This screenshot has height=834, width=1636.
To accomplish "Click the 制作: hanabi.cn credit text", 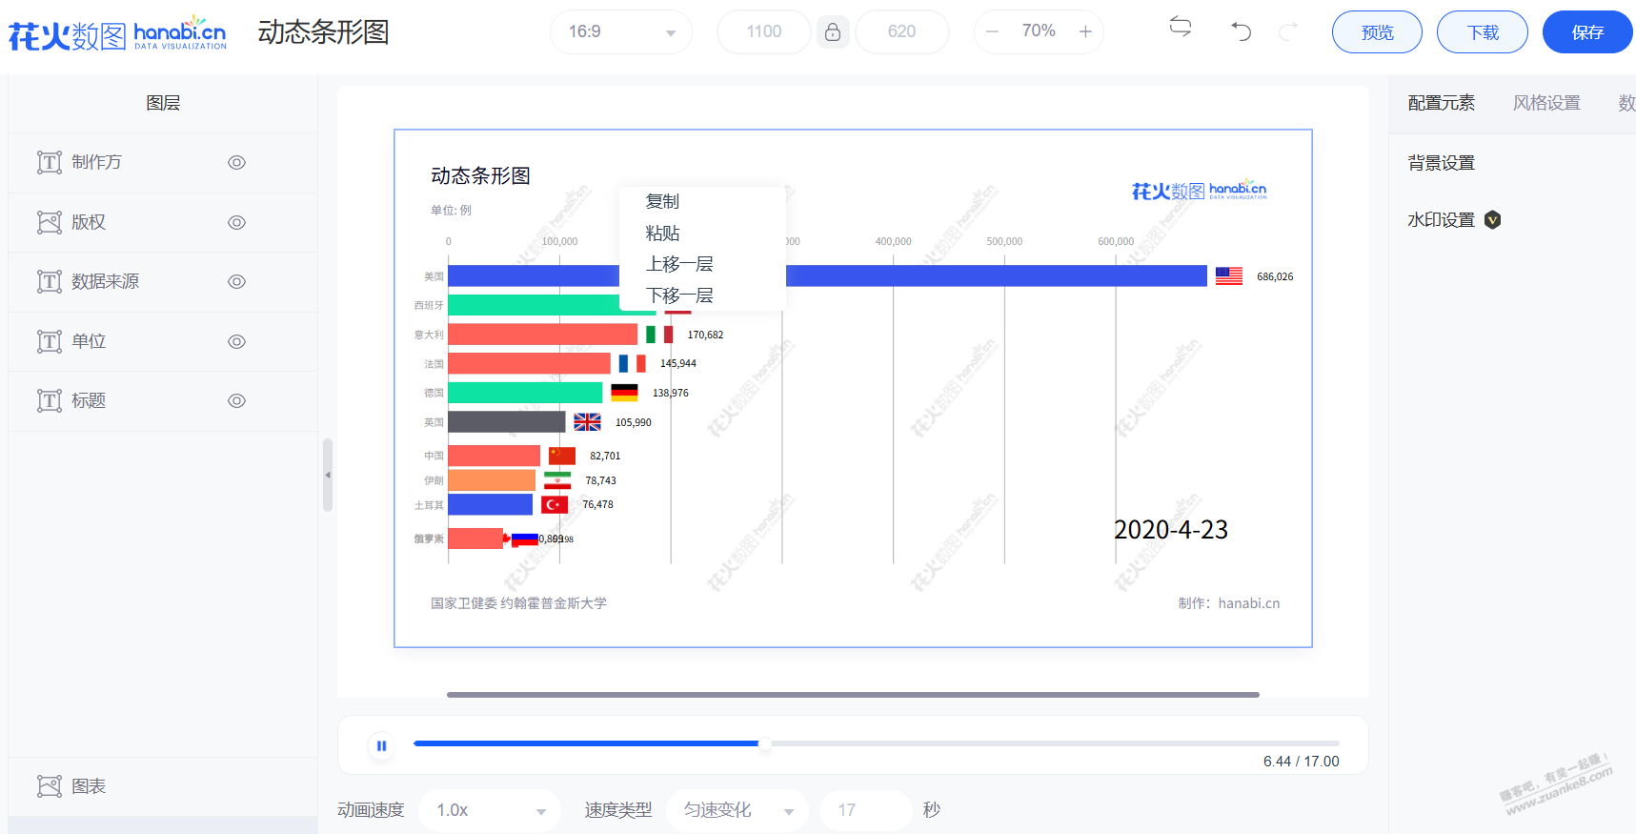I will click(x=1229, y=603).
